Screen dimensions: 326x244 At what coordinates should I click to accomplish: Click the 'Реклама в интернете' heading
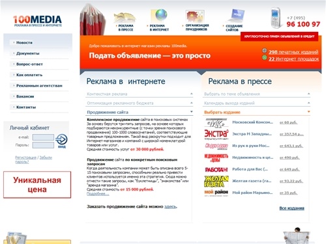[x=126, y=81]
